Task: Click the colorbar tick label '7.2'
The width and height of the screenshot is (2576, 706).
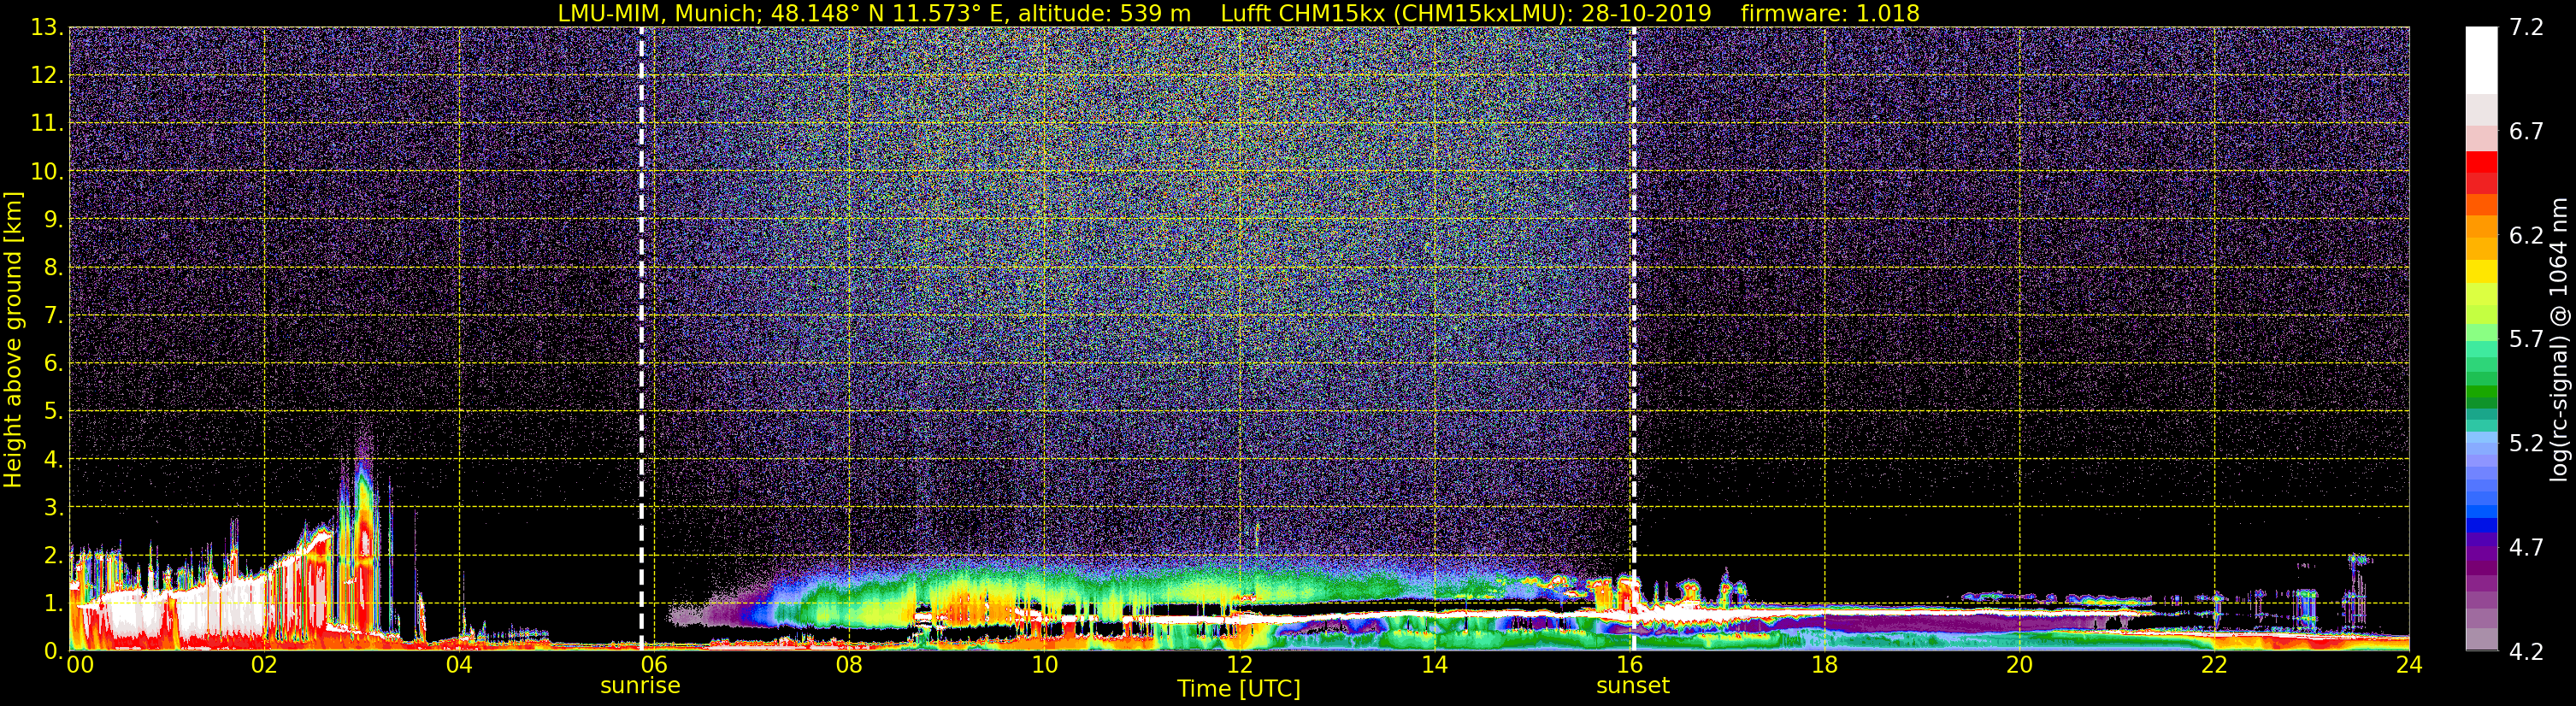Action: click(2526, 27)
